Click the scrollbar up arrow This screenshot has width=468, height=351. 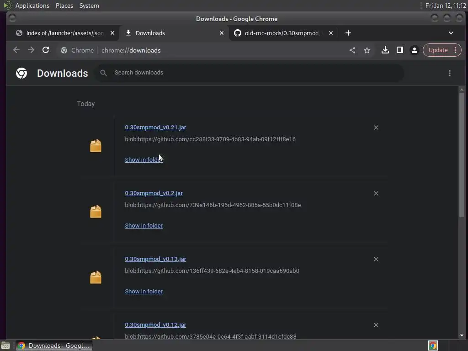pos(462,90)
